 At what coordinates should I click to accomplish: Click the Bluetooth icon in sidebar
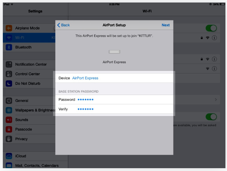(x=9, y=47)
